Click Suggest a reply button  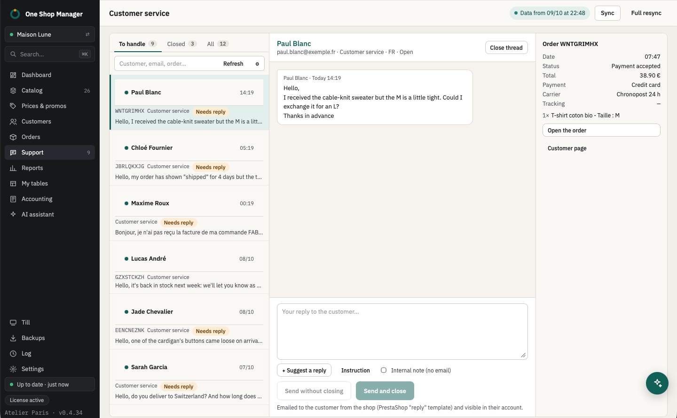click(304, 370)
